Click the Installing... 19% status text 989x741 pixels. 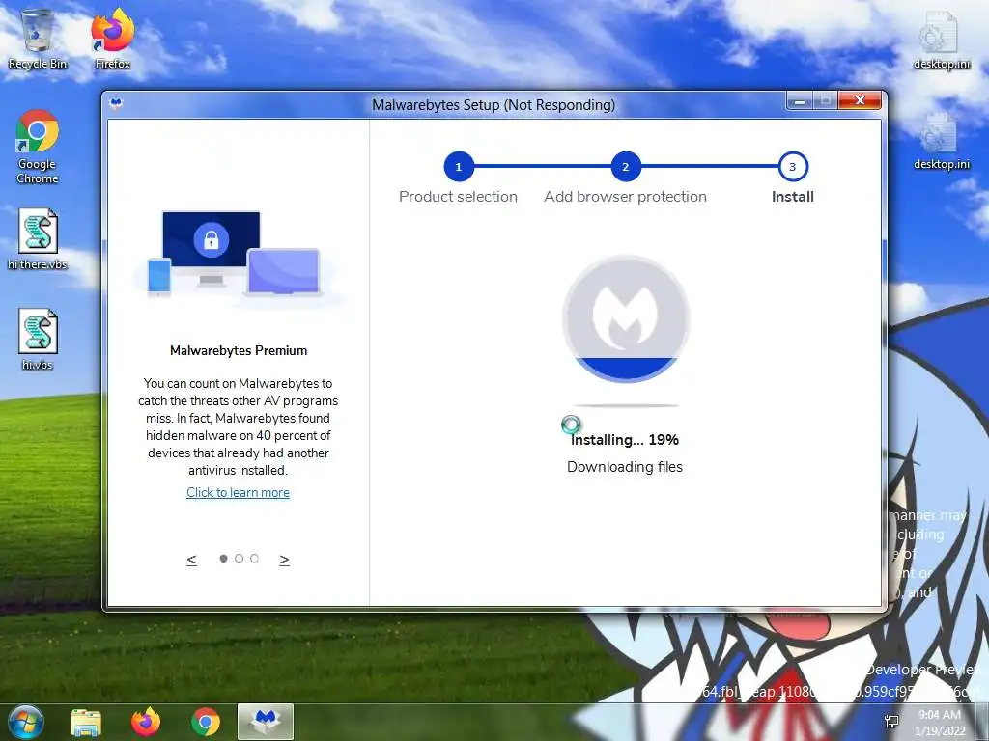[x=625, y=440]
